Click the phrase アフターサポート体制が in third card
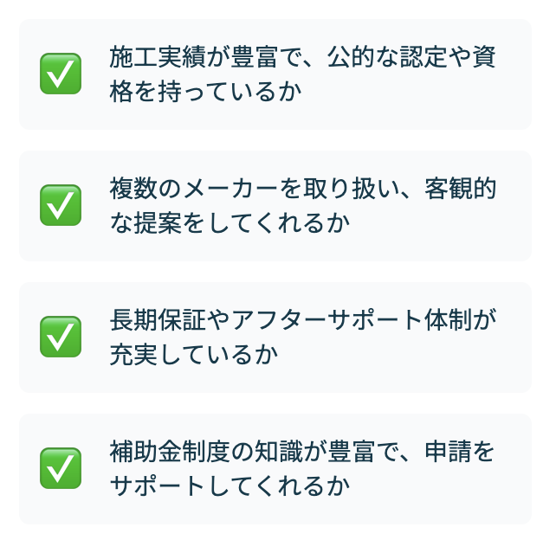The width and height of the screenshot is (556, 540). 363,319
